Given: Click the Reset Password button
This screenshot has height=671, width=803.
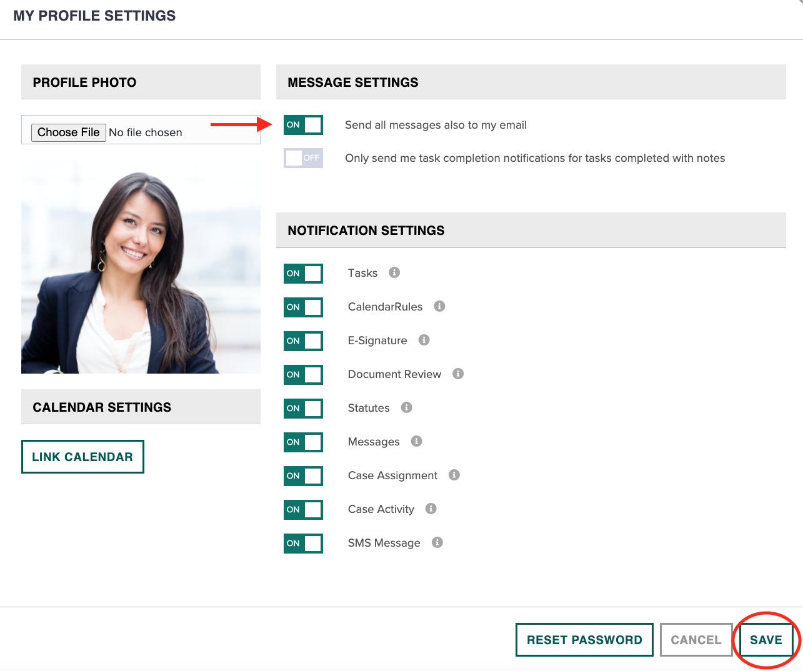Looking at the screenshot, I should tap(584, 640).
